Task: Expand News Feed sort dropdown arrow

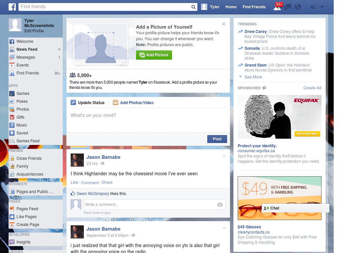Action: pos(59,49)
